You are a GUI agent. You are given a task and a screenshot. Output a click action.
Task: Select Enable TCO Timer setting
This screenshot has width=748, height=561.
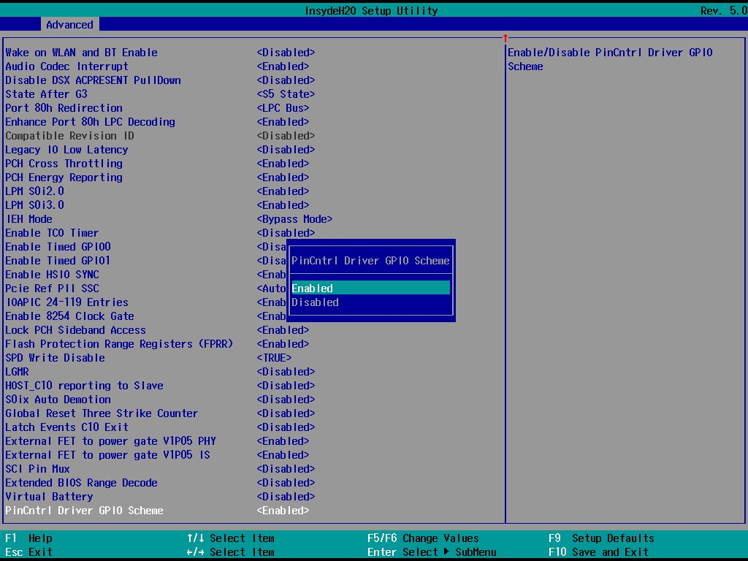(52, 233)
